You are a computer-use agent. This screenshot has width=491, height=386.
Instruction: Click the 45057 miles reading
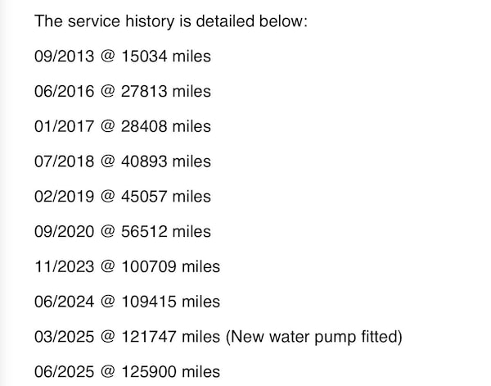coord(165,197)
